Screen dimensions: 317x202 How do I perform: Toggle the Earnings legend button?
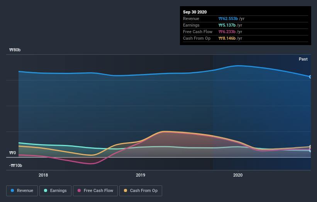pos(55,191)
